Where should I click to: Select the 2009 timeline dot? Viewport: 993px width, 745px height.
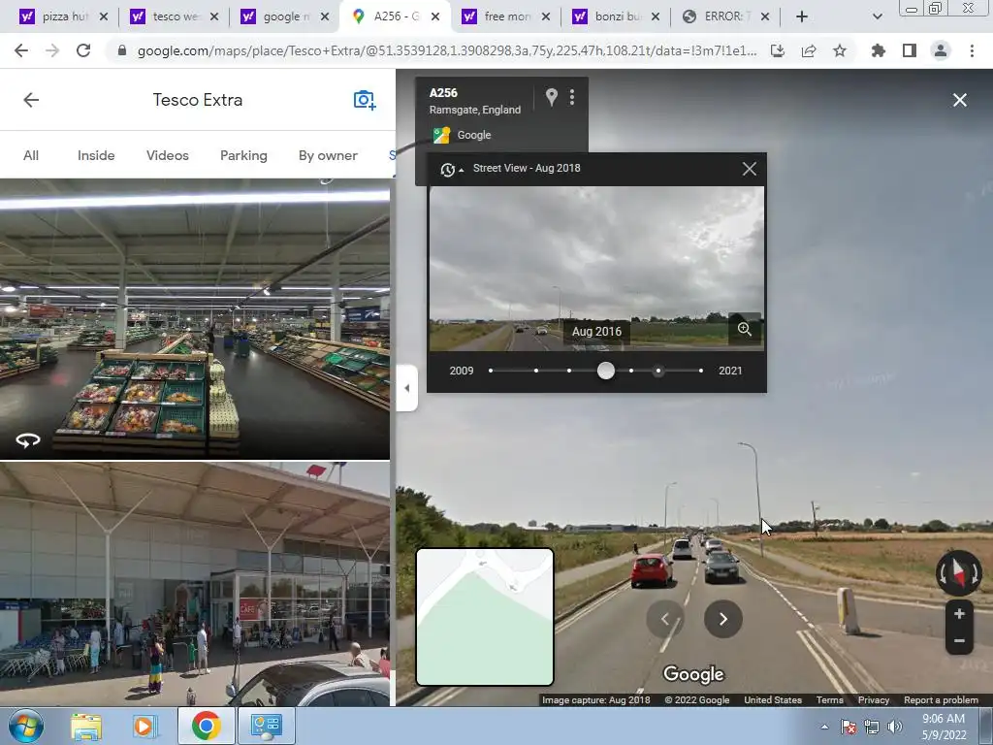pyautogui.click(x=491, y=371)
